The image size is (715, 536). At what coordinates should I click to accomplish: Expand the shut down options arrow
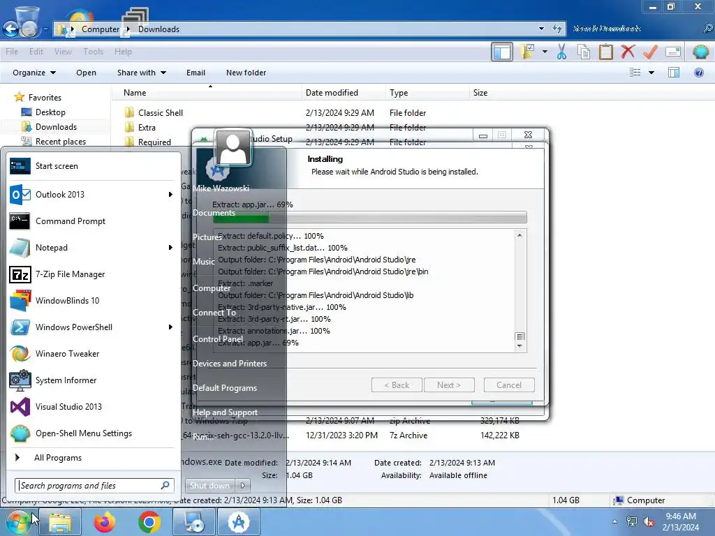click(x=243, y=486)
